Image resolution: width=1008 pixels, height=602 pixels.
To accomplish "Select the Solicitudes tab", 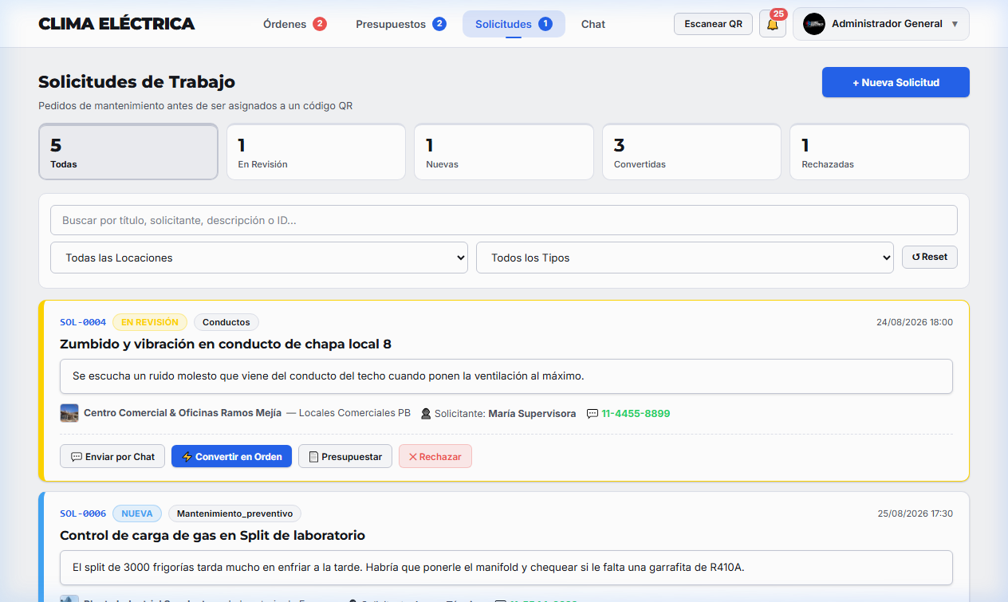I will 514,24.
